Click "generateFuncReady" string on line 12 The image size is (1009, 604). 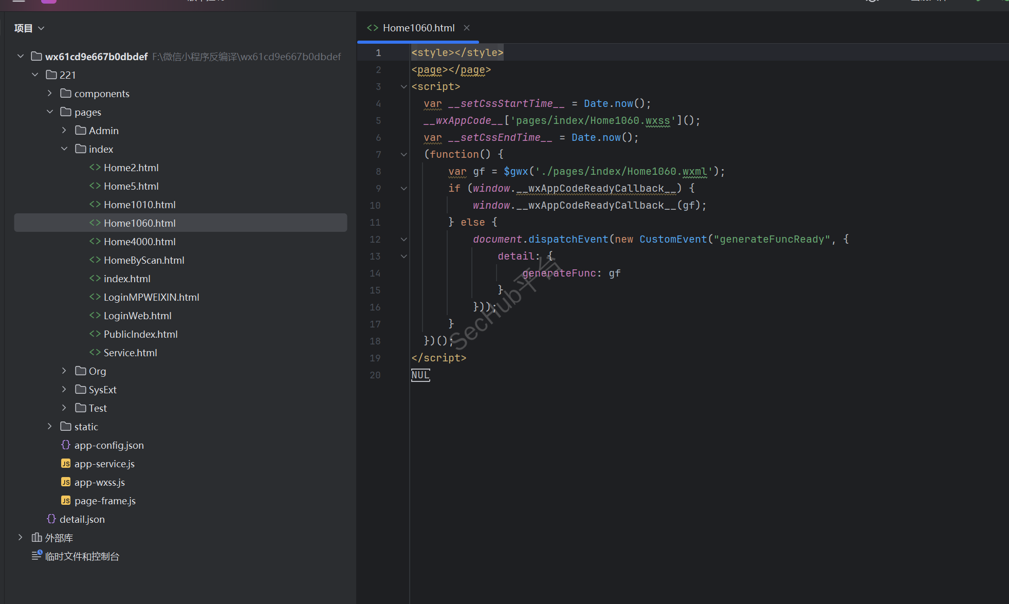pyautogui.click(x=772, y=239)
